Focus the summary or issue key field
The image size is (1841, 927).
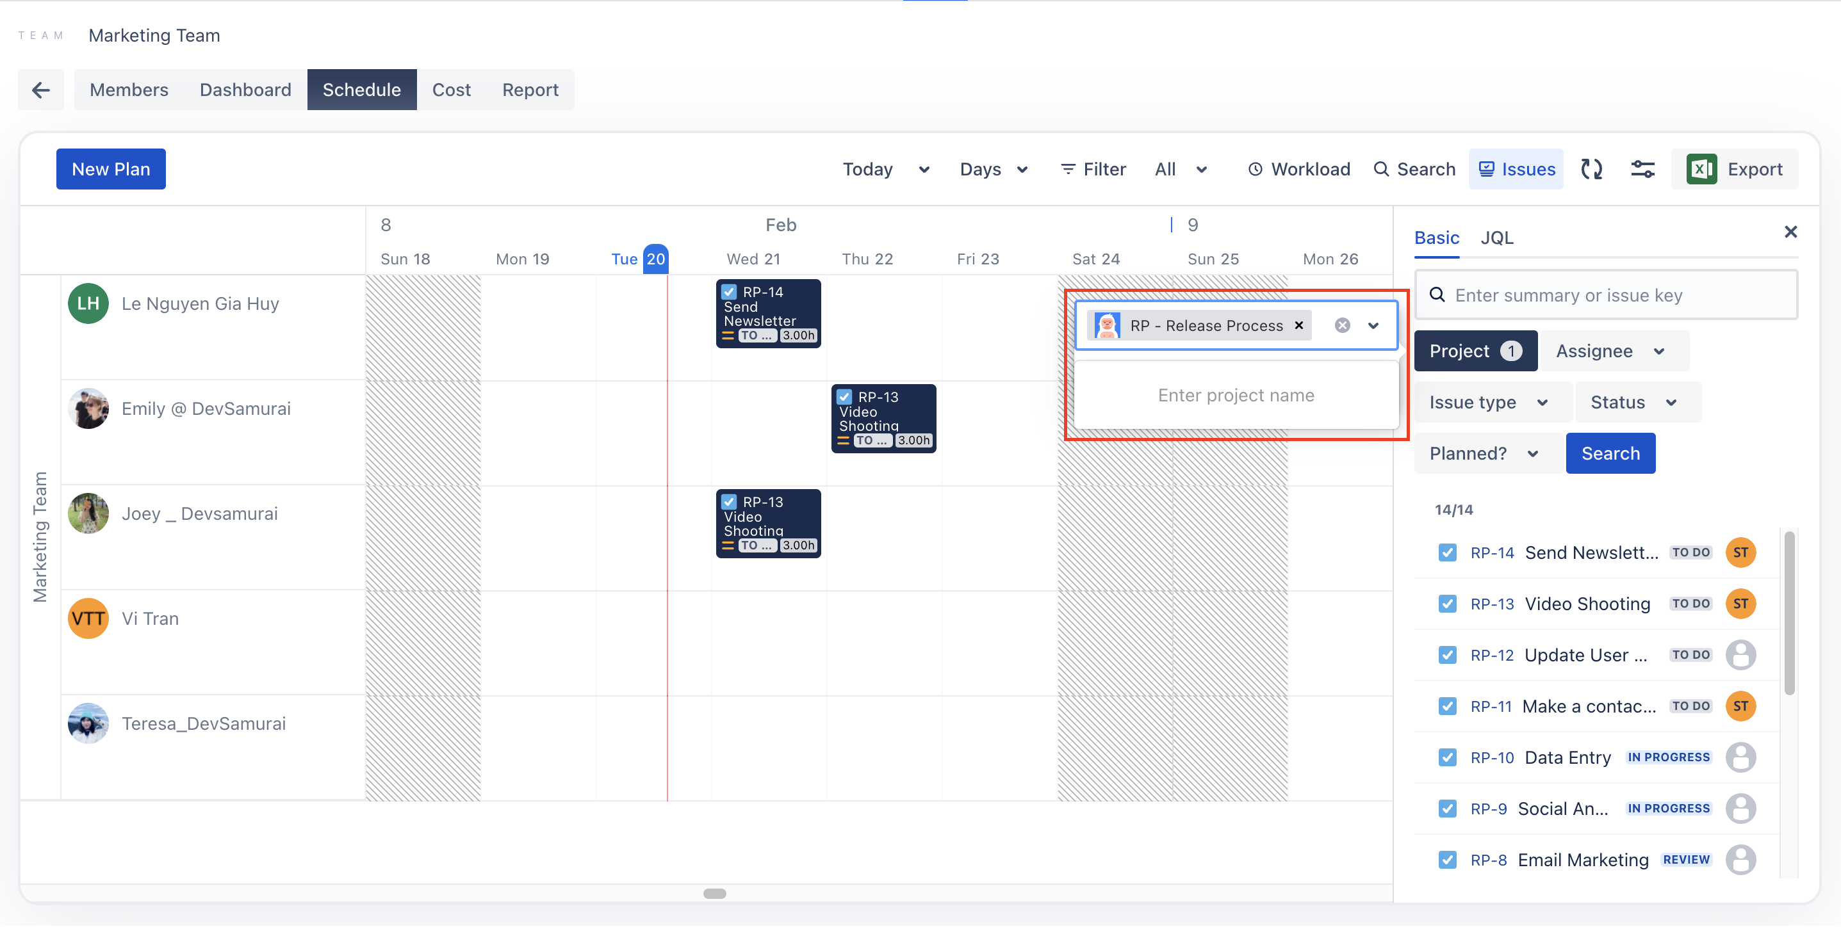(x=1606, y=296)
